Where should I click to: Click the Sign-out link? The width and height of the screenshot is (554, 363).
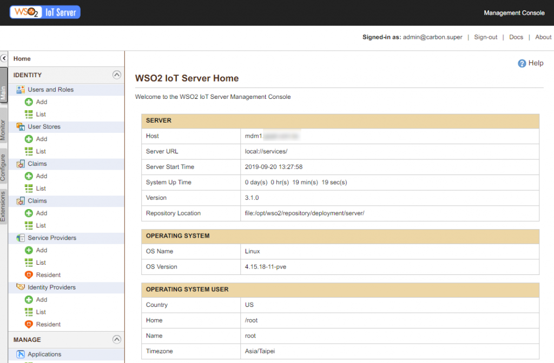coord(485,37)
